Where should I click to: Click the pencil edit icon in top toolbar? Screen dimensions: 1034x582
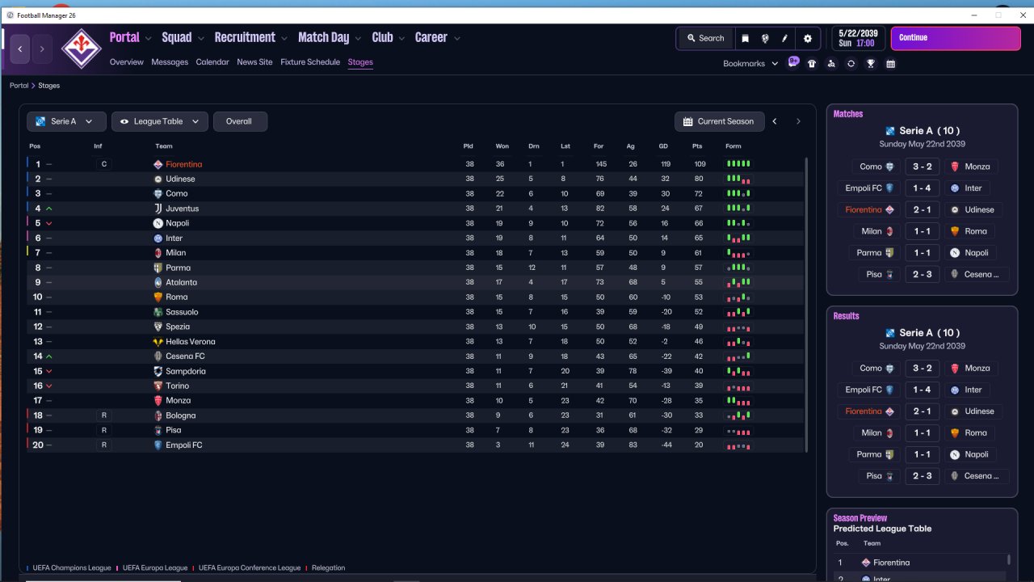click(784, 38)
